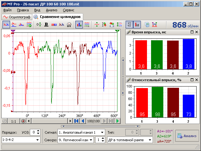The image size is (201, 151).
Task: Click the next frame arrow
Action: coord(104,121)
